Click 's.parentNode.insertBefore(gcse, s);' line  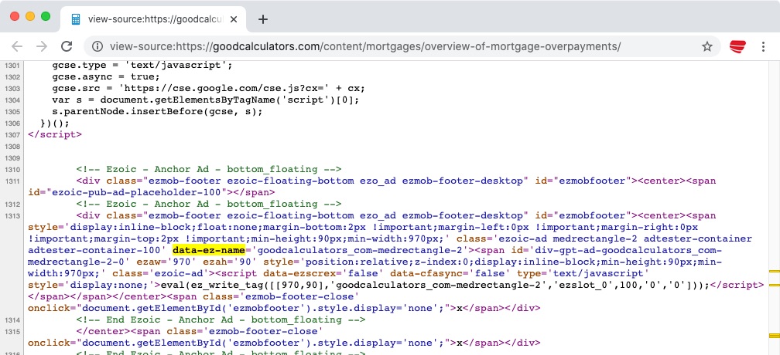coord(157,112)
